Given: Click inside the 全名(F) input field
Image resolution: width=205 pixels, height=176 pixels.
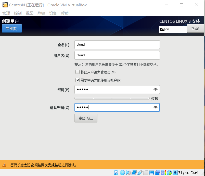Looking at the screenshot, I should pyautogui.click(x=117, y=44).
